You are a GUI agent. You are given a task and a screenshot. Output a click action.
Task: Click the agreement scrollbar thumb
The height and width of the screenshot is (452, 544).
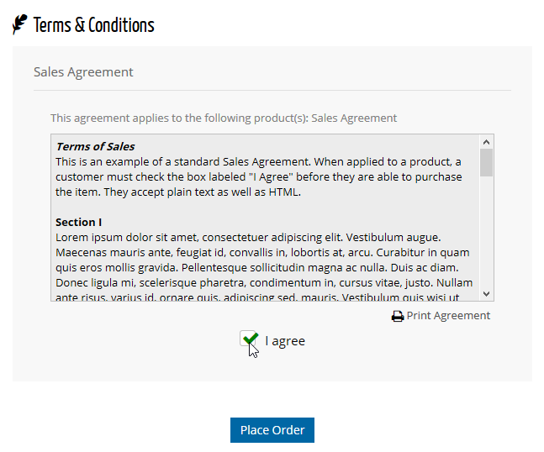point(486,163)
